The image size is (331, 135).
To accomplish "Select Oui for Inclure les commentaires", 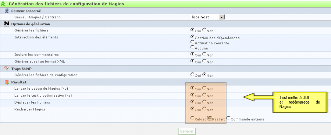I will click(192, 54).
